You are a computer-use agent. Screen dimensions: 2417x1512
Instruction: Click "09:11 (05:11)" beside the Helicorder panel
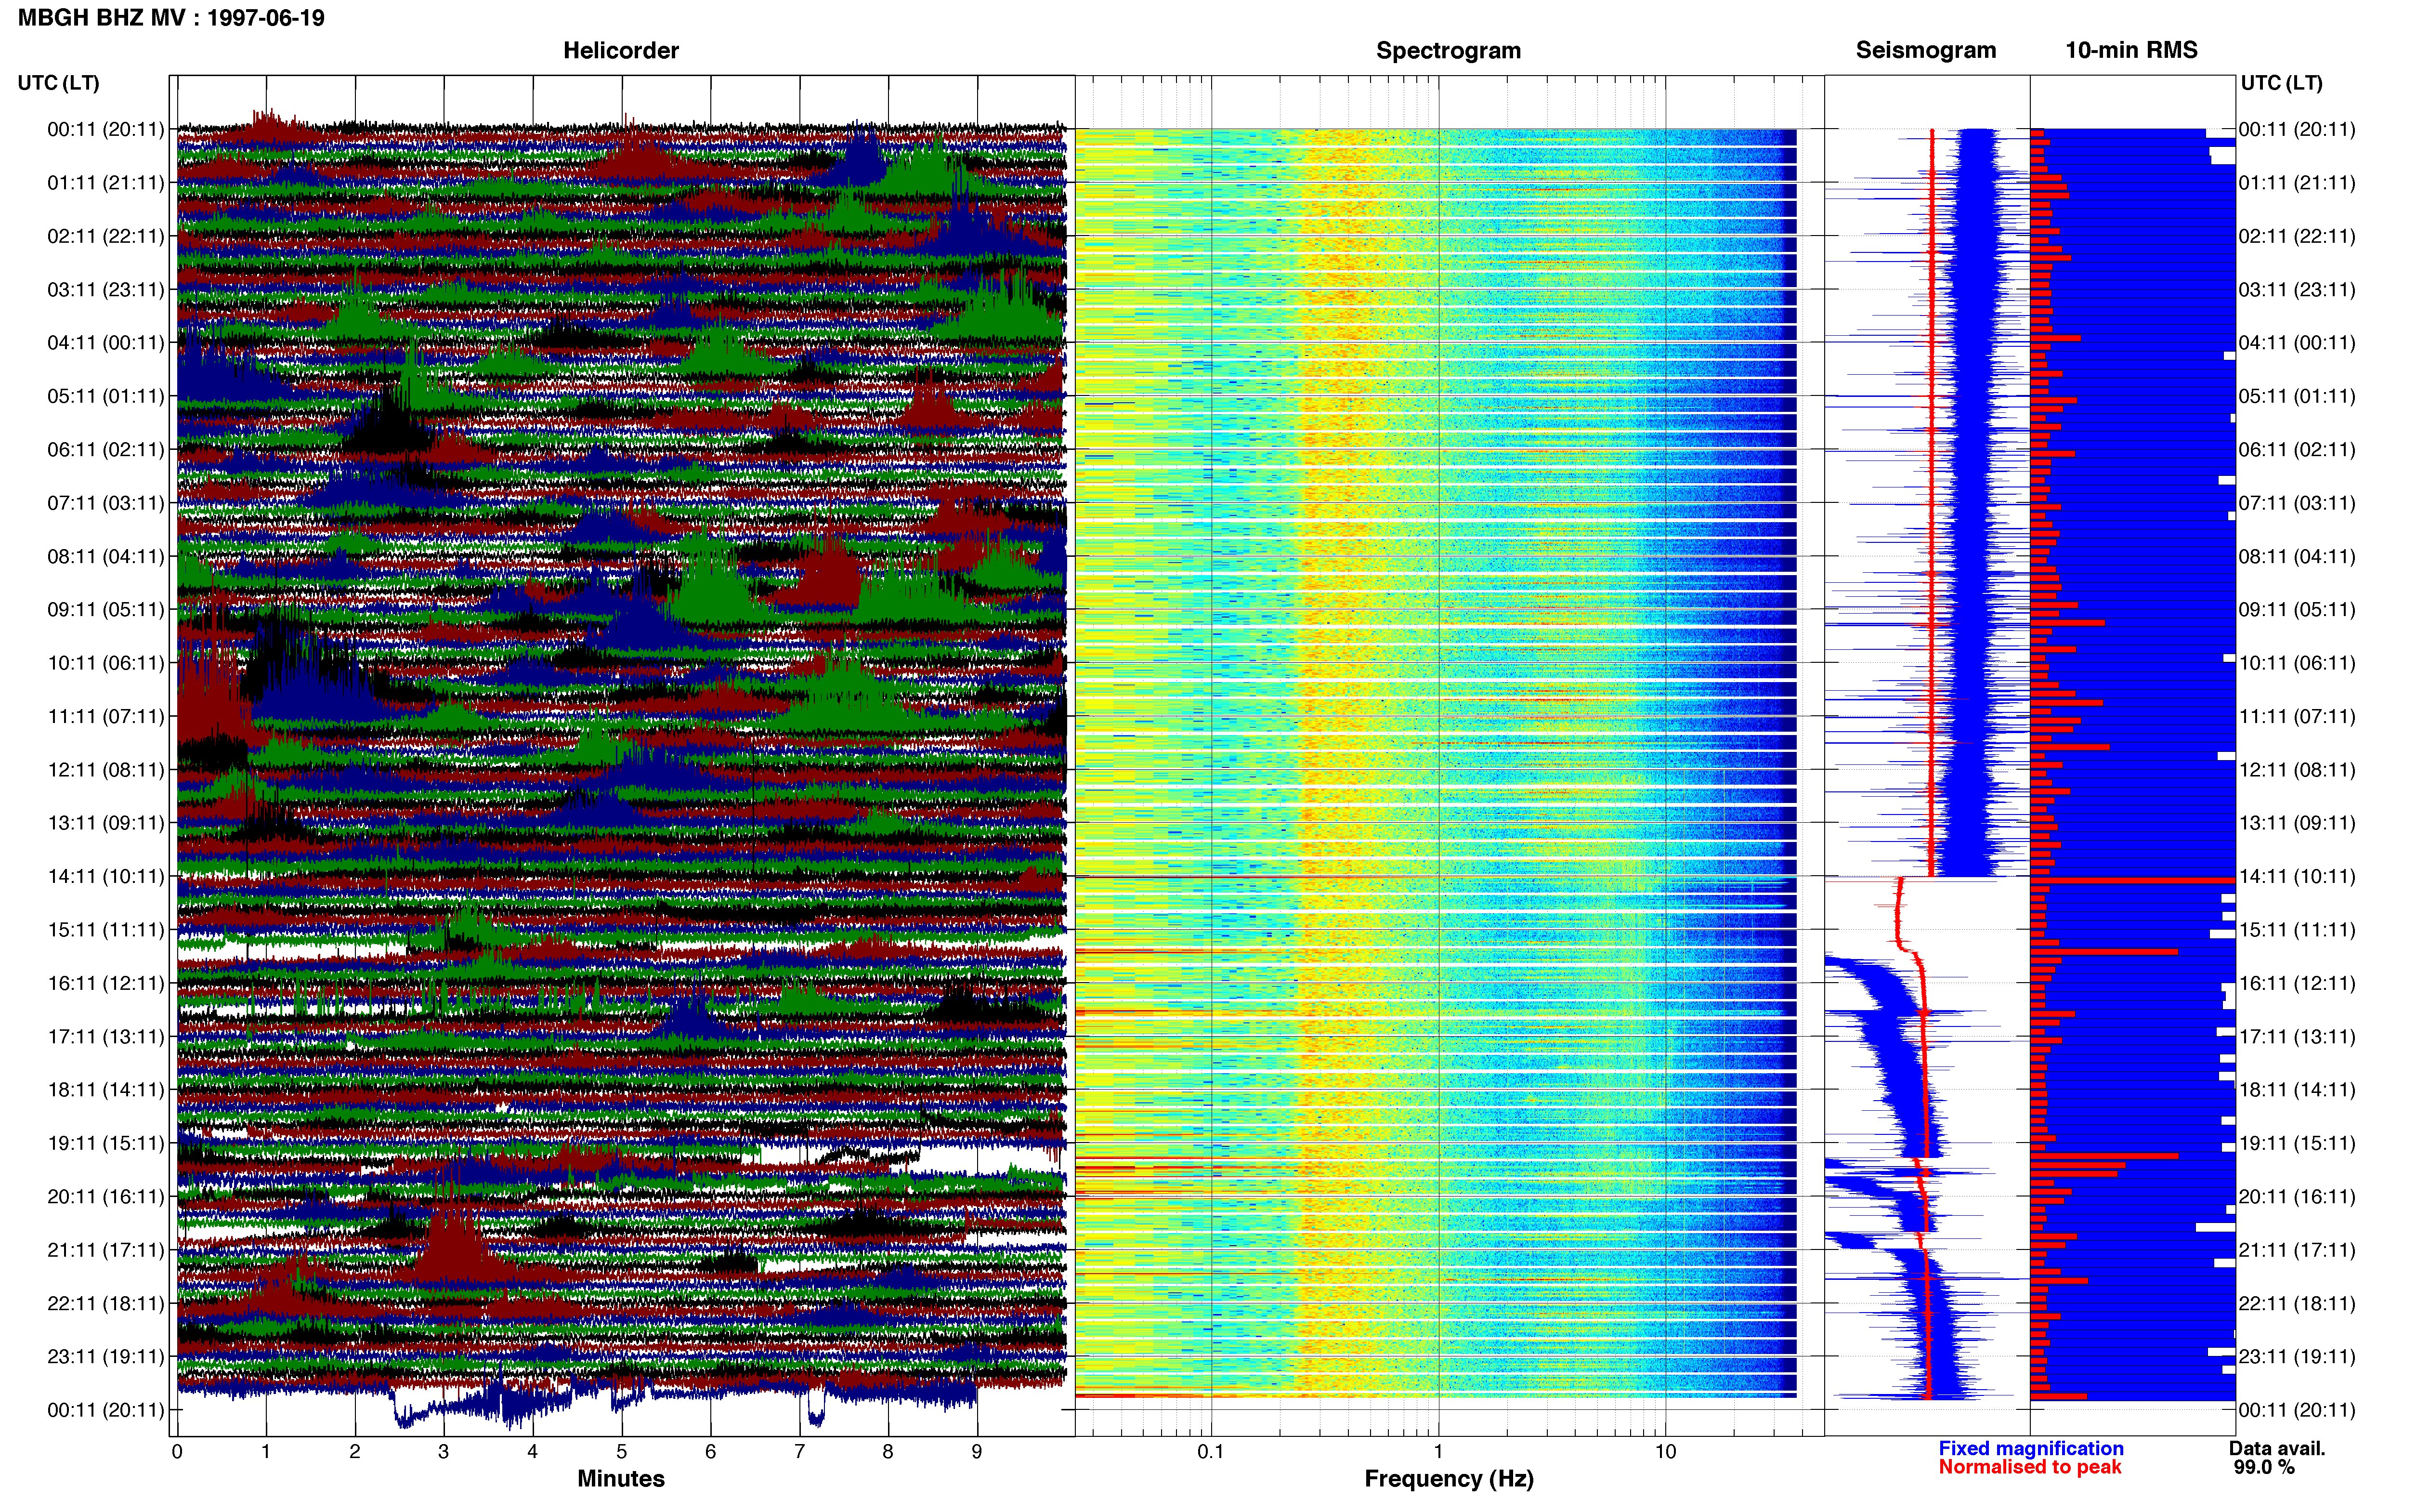106,610
